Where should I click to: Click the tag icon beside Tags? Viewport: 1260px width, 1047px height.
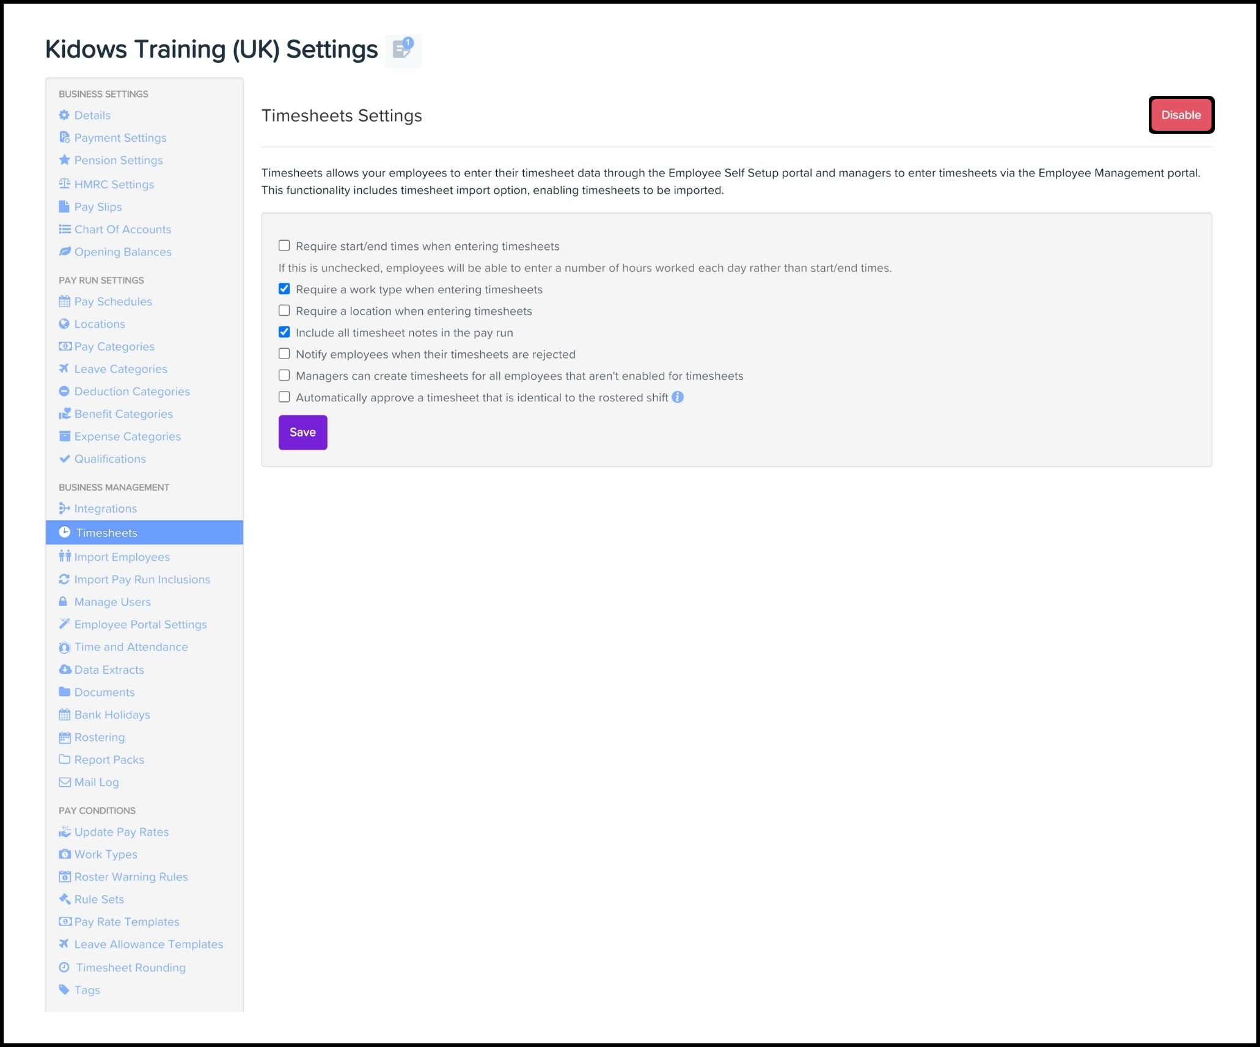coord(64,990)
